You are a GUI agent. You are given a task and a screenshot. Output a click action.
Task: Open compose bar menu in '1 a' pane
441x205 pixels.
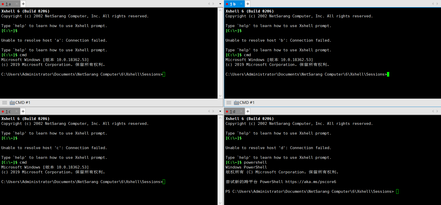coord(5,103)
